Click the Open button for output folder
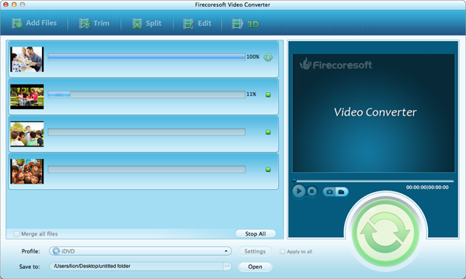 [x=255, y=267]
